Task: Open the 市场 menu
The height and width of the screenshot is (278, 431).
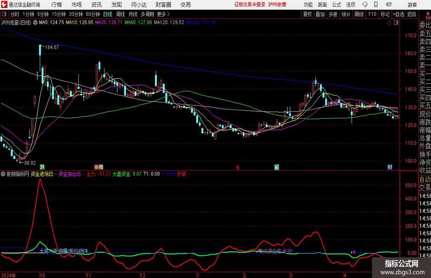Action: click(x=77, y=5)
